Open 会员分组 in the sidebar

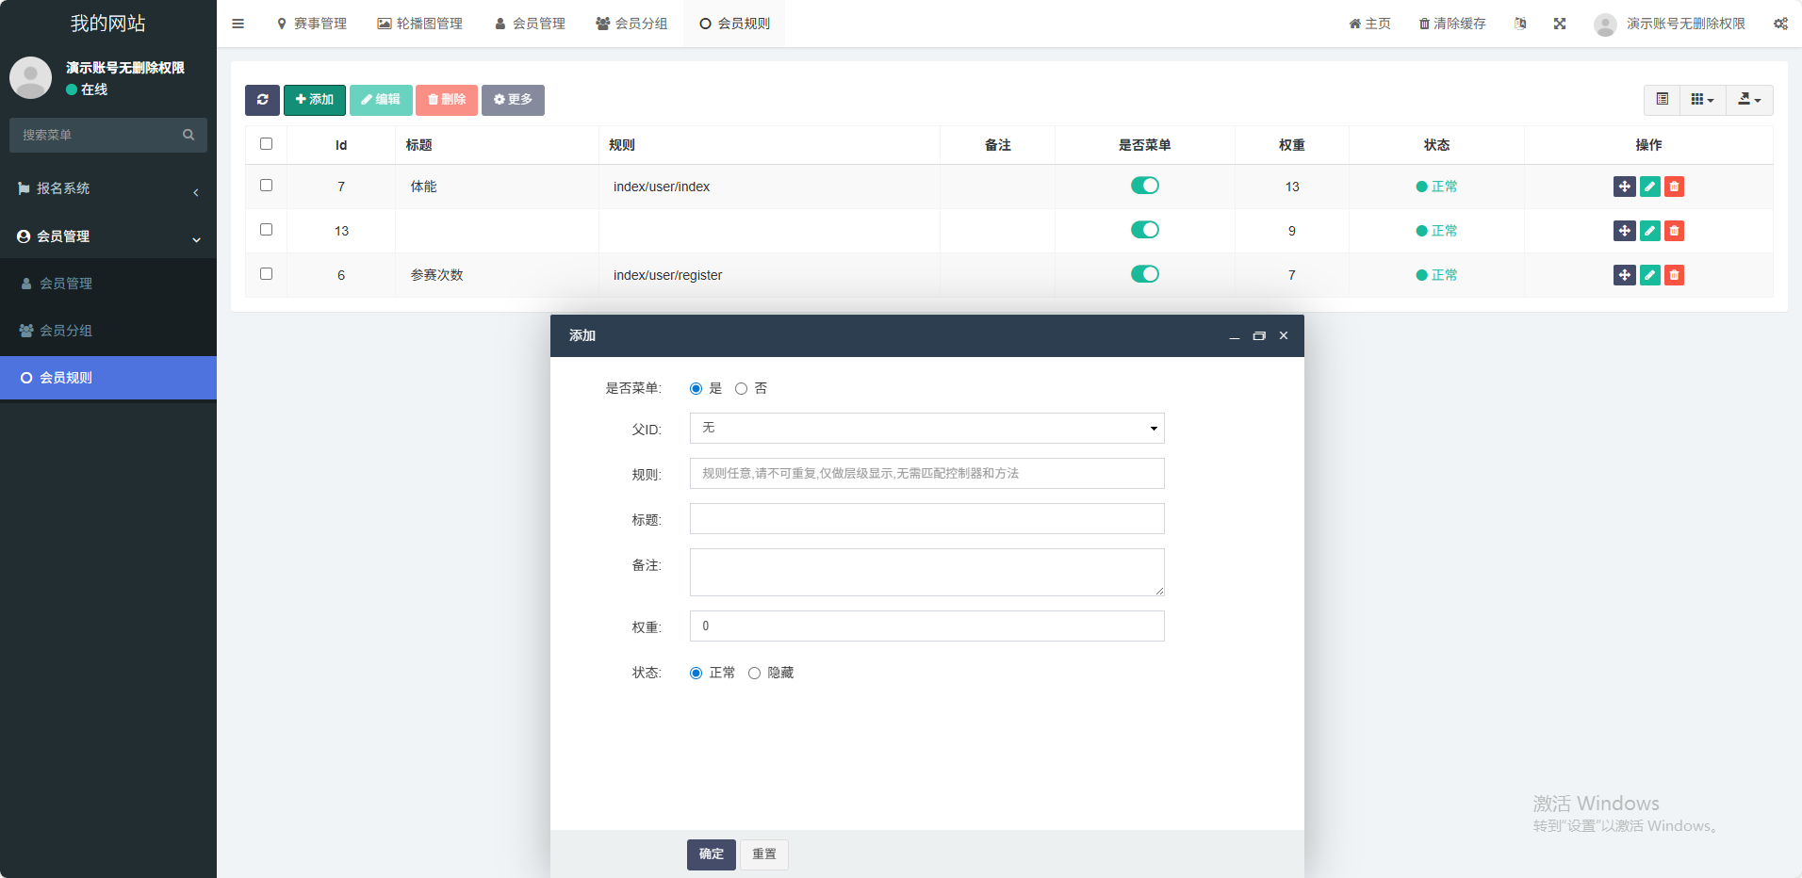click(66, 331)
